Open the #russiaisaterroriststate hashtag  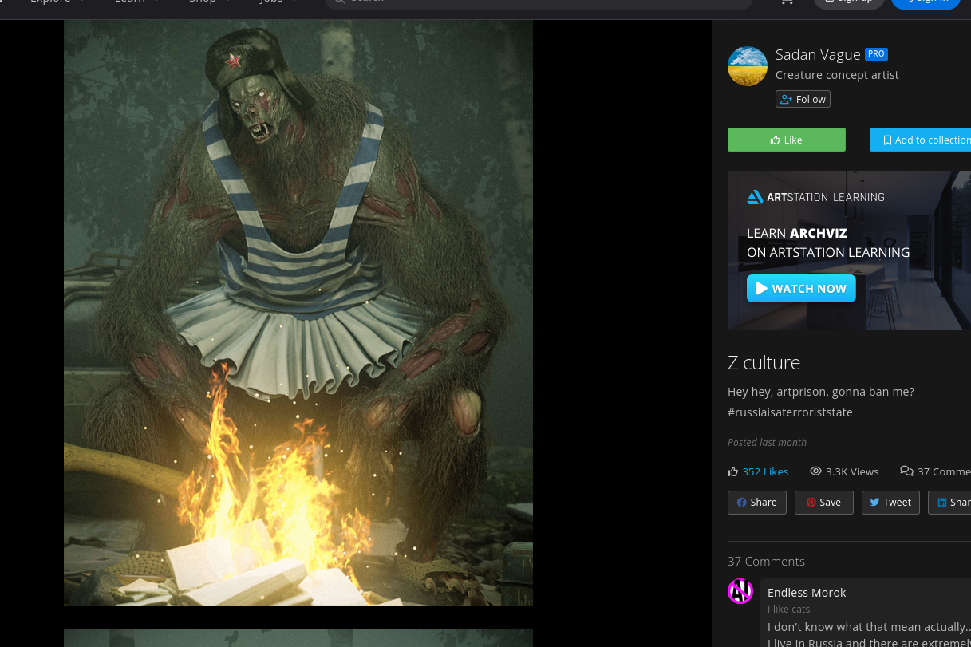tap(790, 412)
